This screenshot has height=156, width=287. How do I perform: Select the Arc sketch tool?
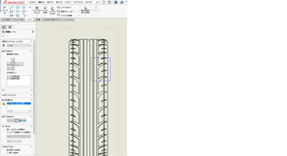(x=17, y=11)
